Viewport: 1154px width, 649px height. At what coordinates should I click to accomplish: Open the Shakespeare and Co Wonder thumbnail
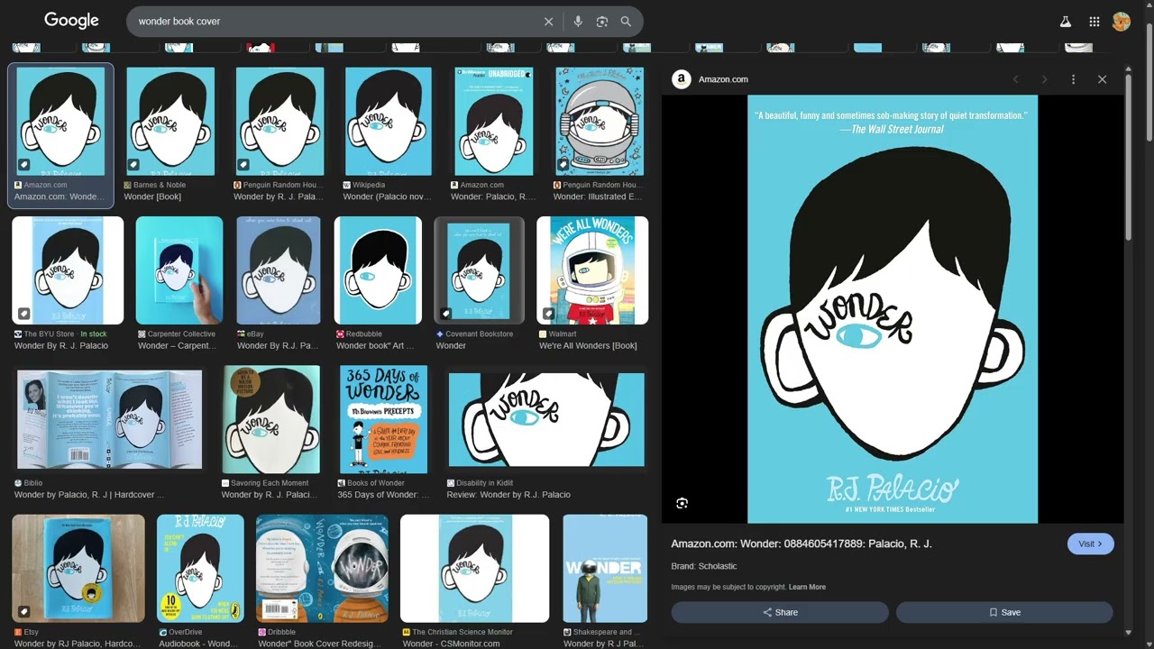(x=605, y=569)
